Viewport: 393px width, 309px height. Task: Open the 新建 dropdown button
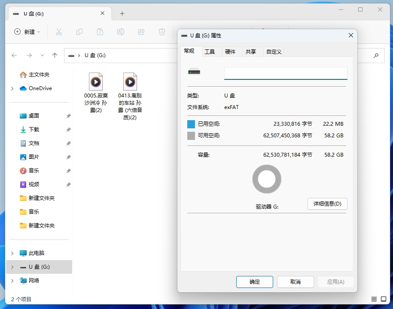[x=27, y=32]
